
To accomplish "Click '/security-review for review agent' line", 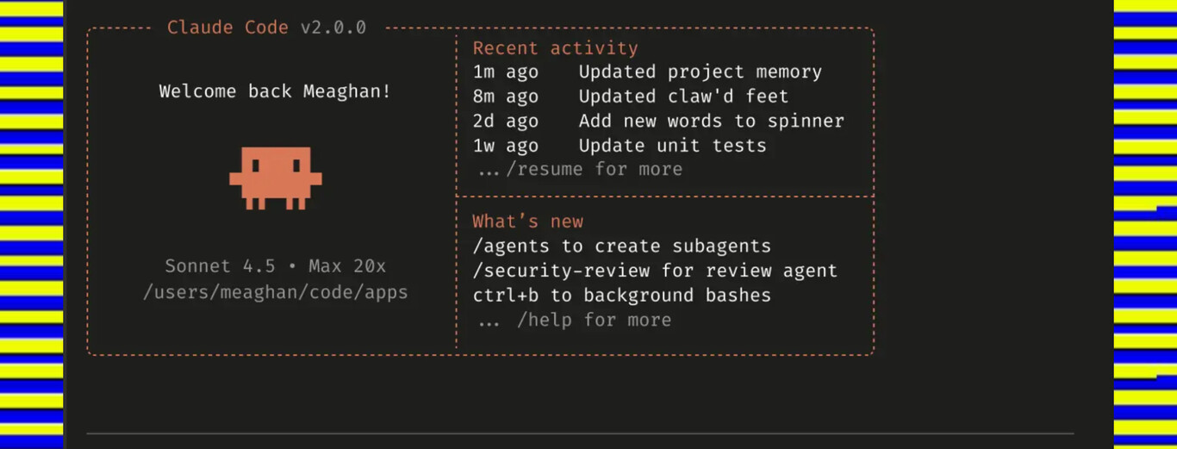I will point(655,271).
